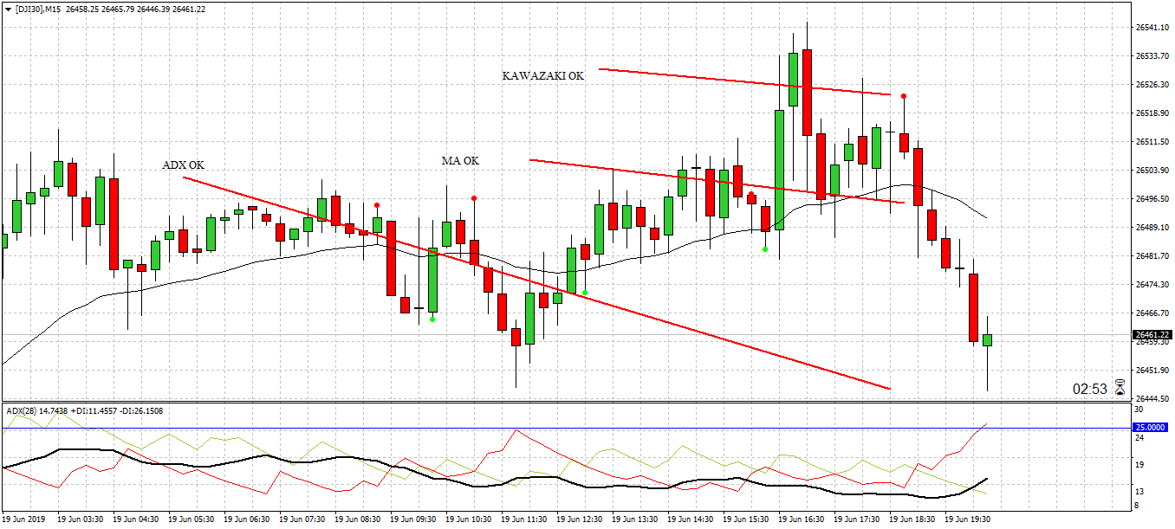Select the long red trendline starting at ADX OK
The image size is (1175, 529).
pos(536,283)
